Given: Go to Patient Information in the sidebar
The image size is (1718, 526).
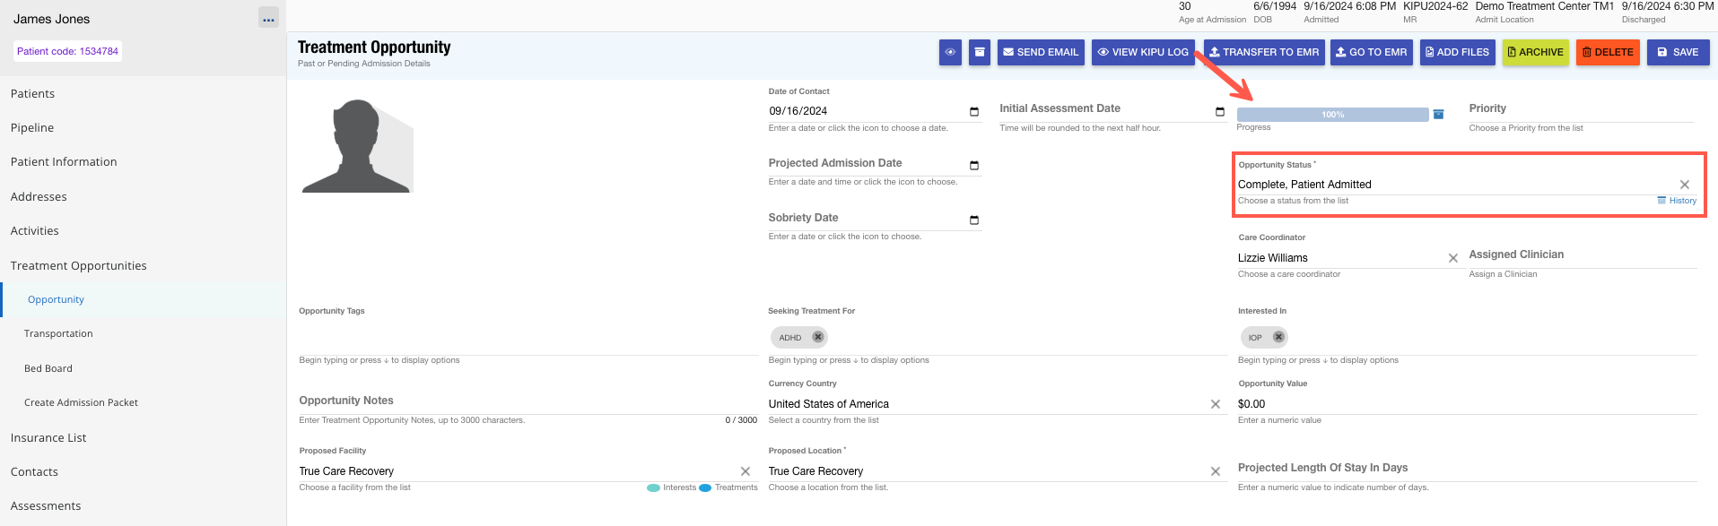Looking at the screenshot, I should coord(64,162).
